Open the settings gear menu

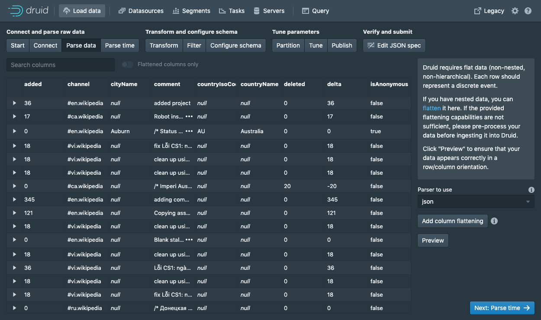tap(515, 11)
